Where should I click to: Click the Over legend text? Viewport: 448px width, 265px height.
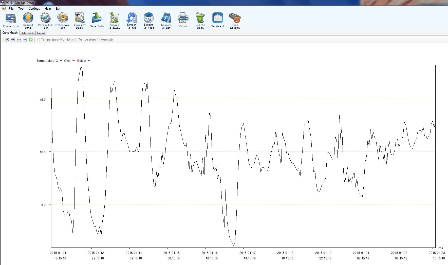pyautogui.click(x=67, y=61)
